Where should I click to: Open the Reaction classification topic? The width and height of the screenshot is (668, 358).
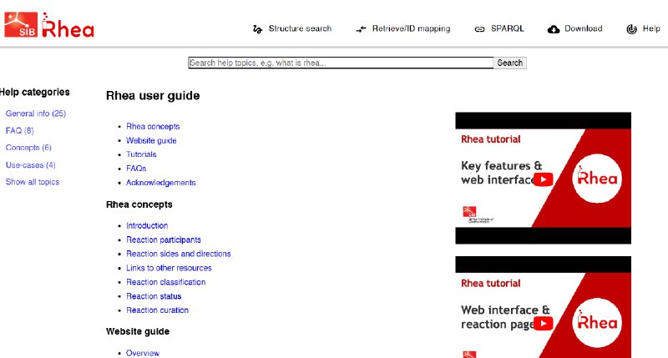[165, 282]
